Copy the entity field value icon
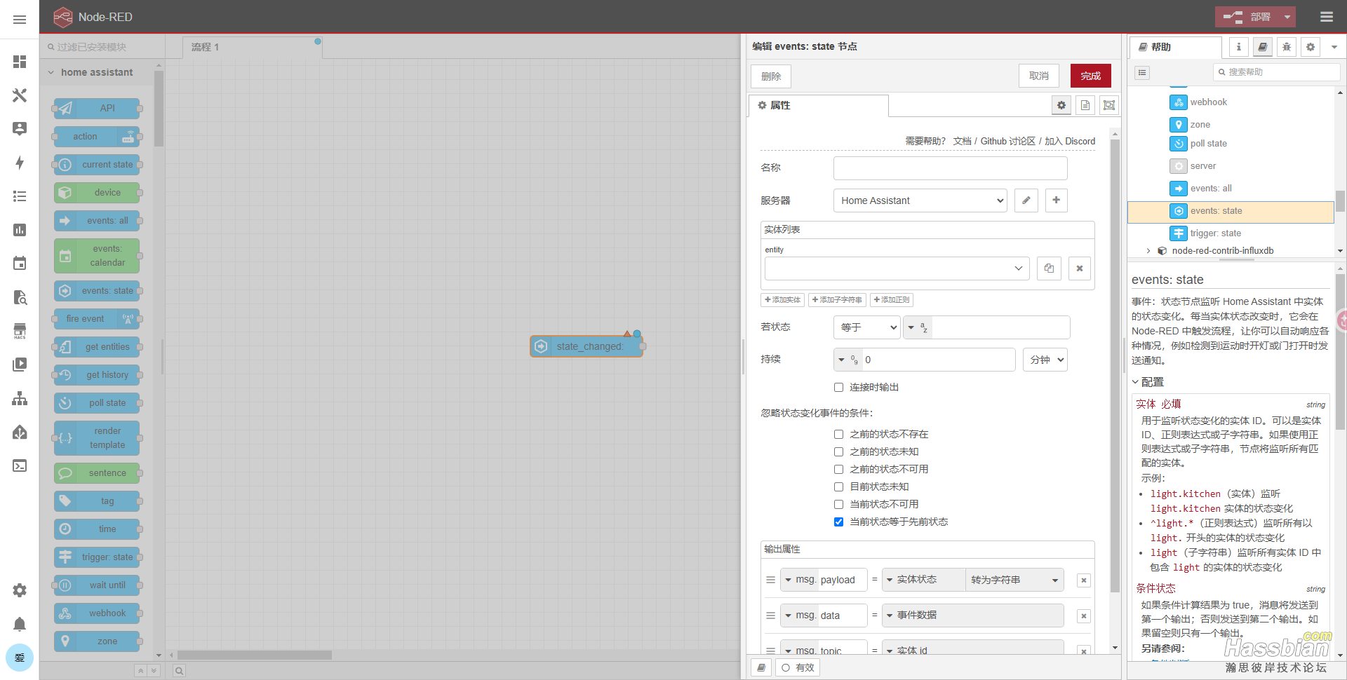1347x680 pixels. click(x=1049, y=268)
